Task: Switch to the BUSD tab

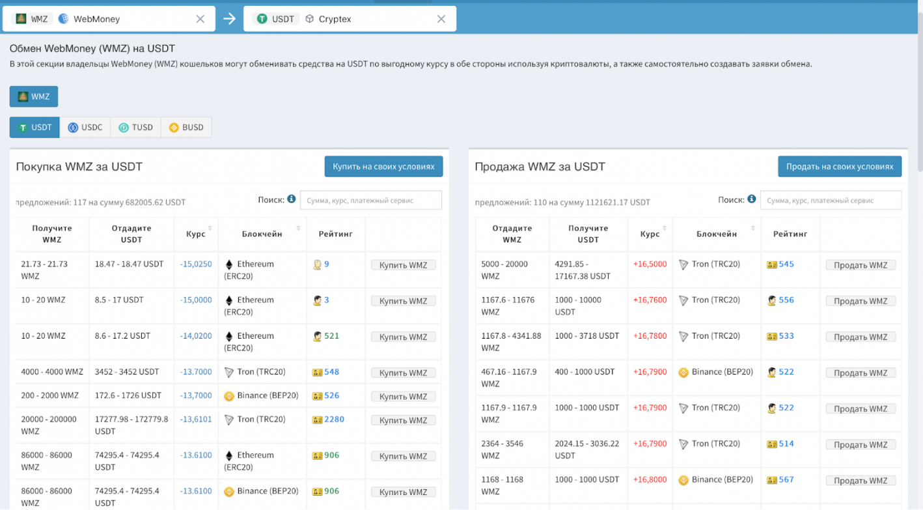Action: pos(186,128)
